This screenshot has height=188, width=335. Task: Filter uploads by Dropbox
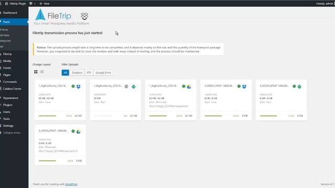pos(77,73)
